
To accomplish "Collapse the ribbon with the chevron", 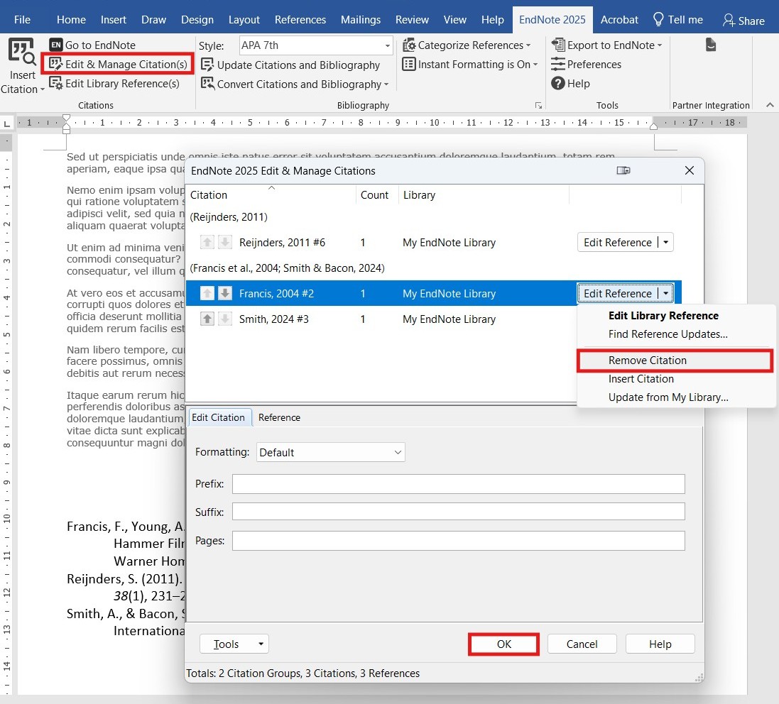I will (x=770, y=105).
